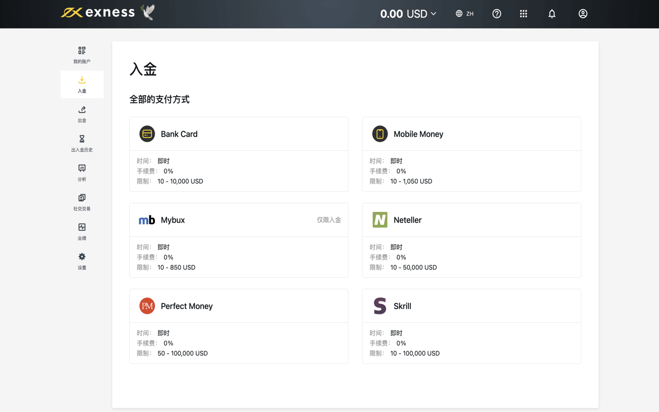Image resolution: width=659 pixels, height=412 pixels.
Task: Go to 我的账户 menu label
Action: (82, 62)
